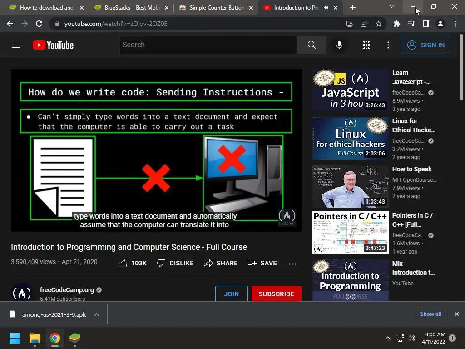Open volume control in system tray
The image size is (465, 349).
tap(411, 338)
